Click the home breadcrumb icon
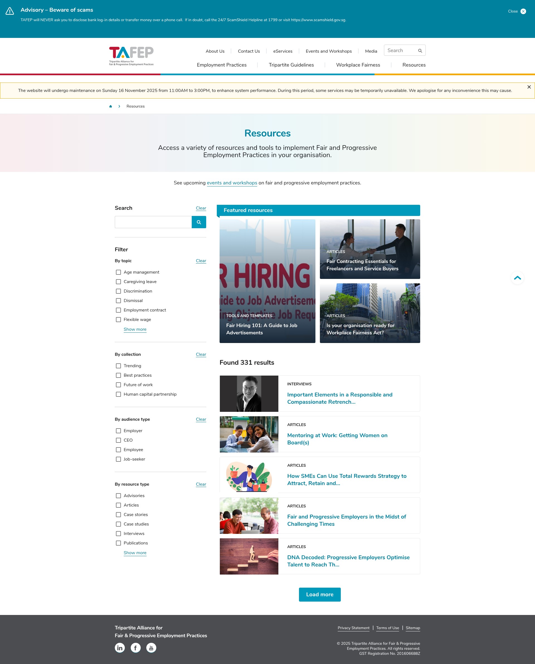The width and height of the screenshot is (535, 664). coord(111,106)
